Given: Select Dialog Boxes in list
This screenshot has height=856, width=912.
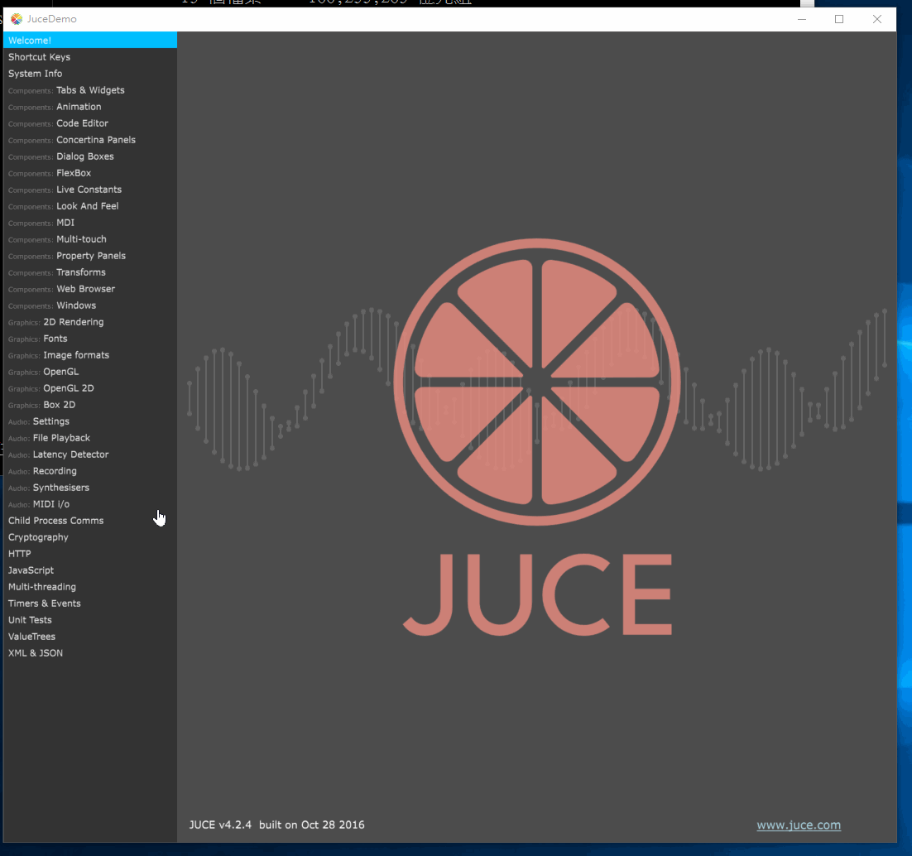Looking at the screenshot, I should click(x=90, y=156).
